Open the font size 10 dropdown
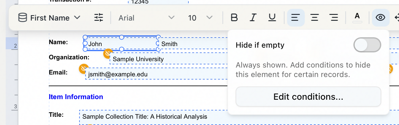Screen dimensions: 399x125 pyautogui.click(x=200, y=18)
